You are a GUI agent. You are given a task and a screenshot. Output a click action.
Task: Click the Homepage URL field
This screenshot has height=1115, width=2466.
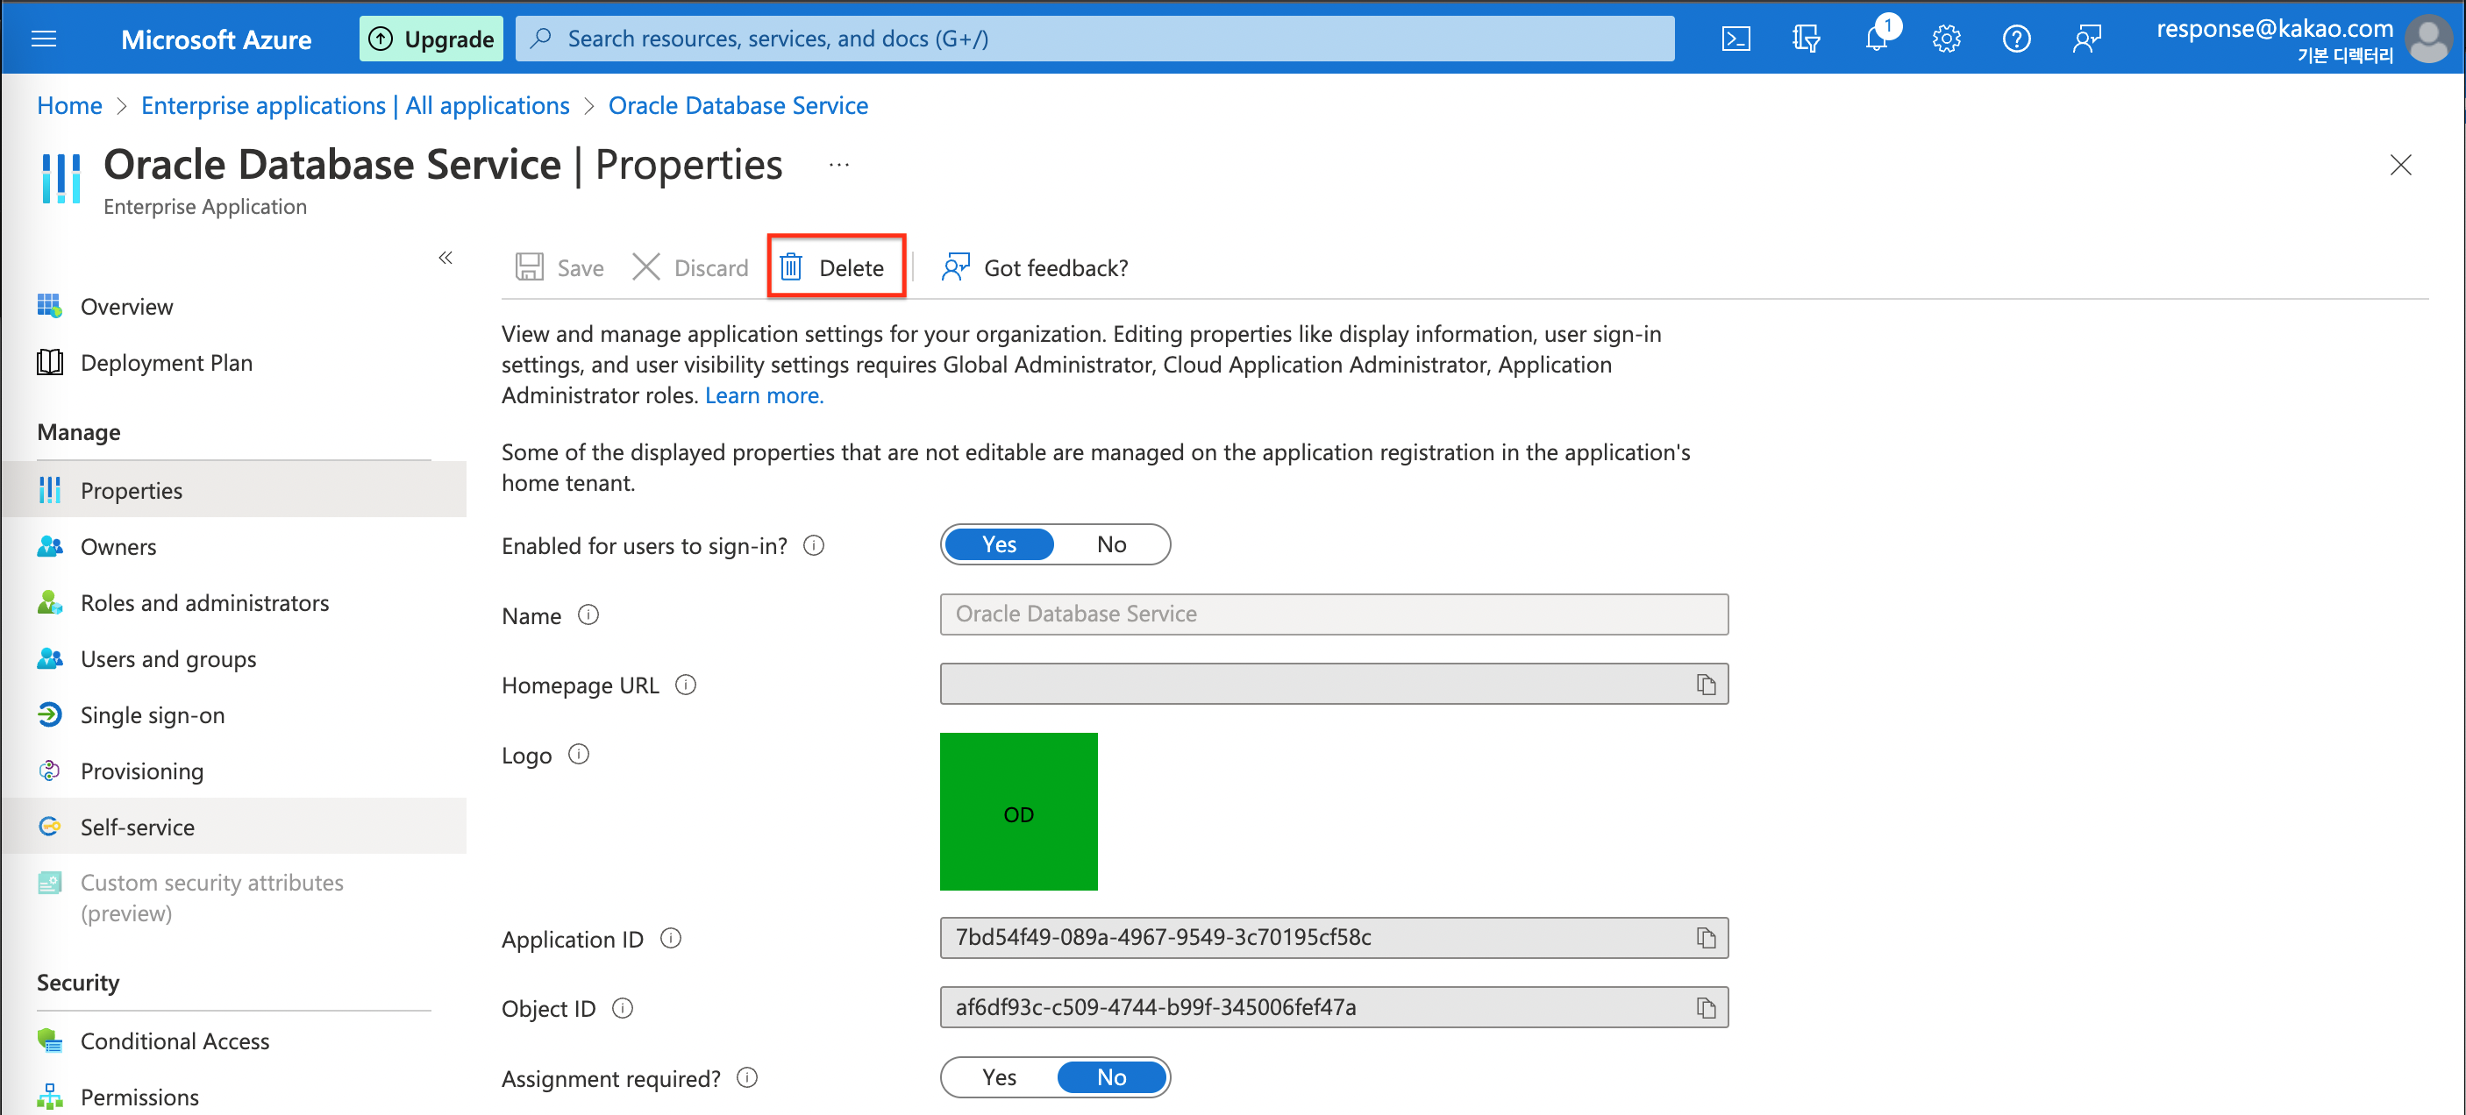[1334, 684]
